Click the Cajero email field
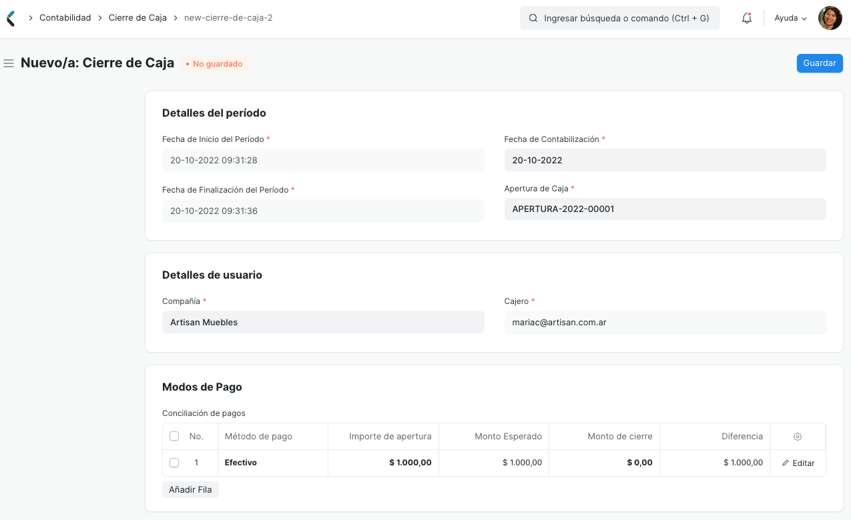The height and width of the screenshot is (520, 851). point(665,322)
